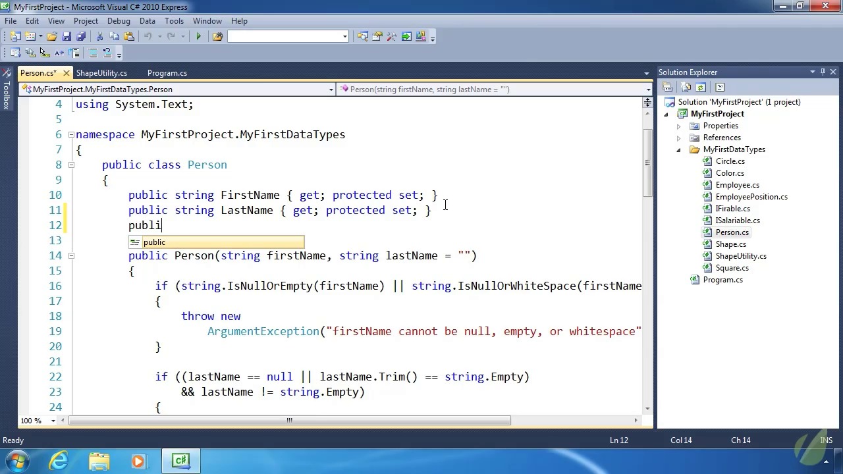Click the Display Parameter Info icon
The height and width of the screenshot is (474, 843).
tap(30, 53)
